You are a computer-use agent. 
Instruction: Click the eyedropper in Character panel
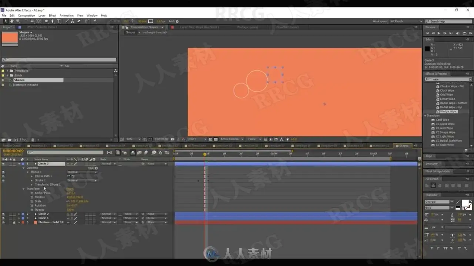click(458, 202)
